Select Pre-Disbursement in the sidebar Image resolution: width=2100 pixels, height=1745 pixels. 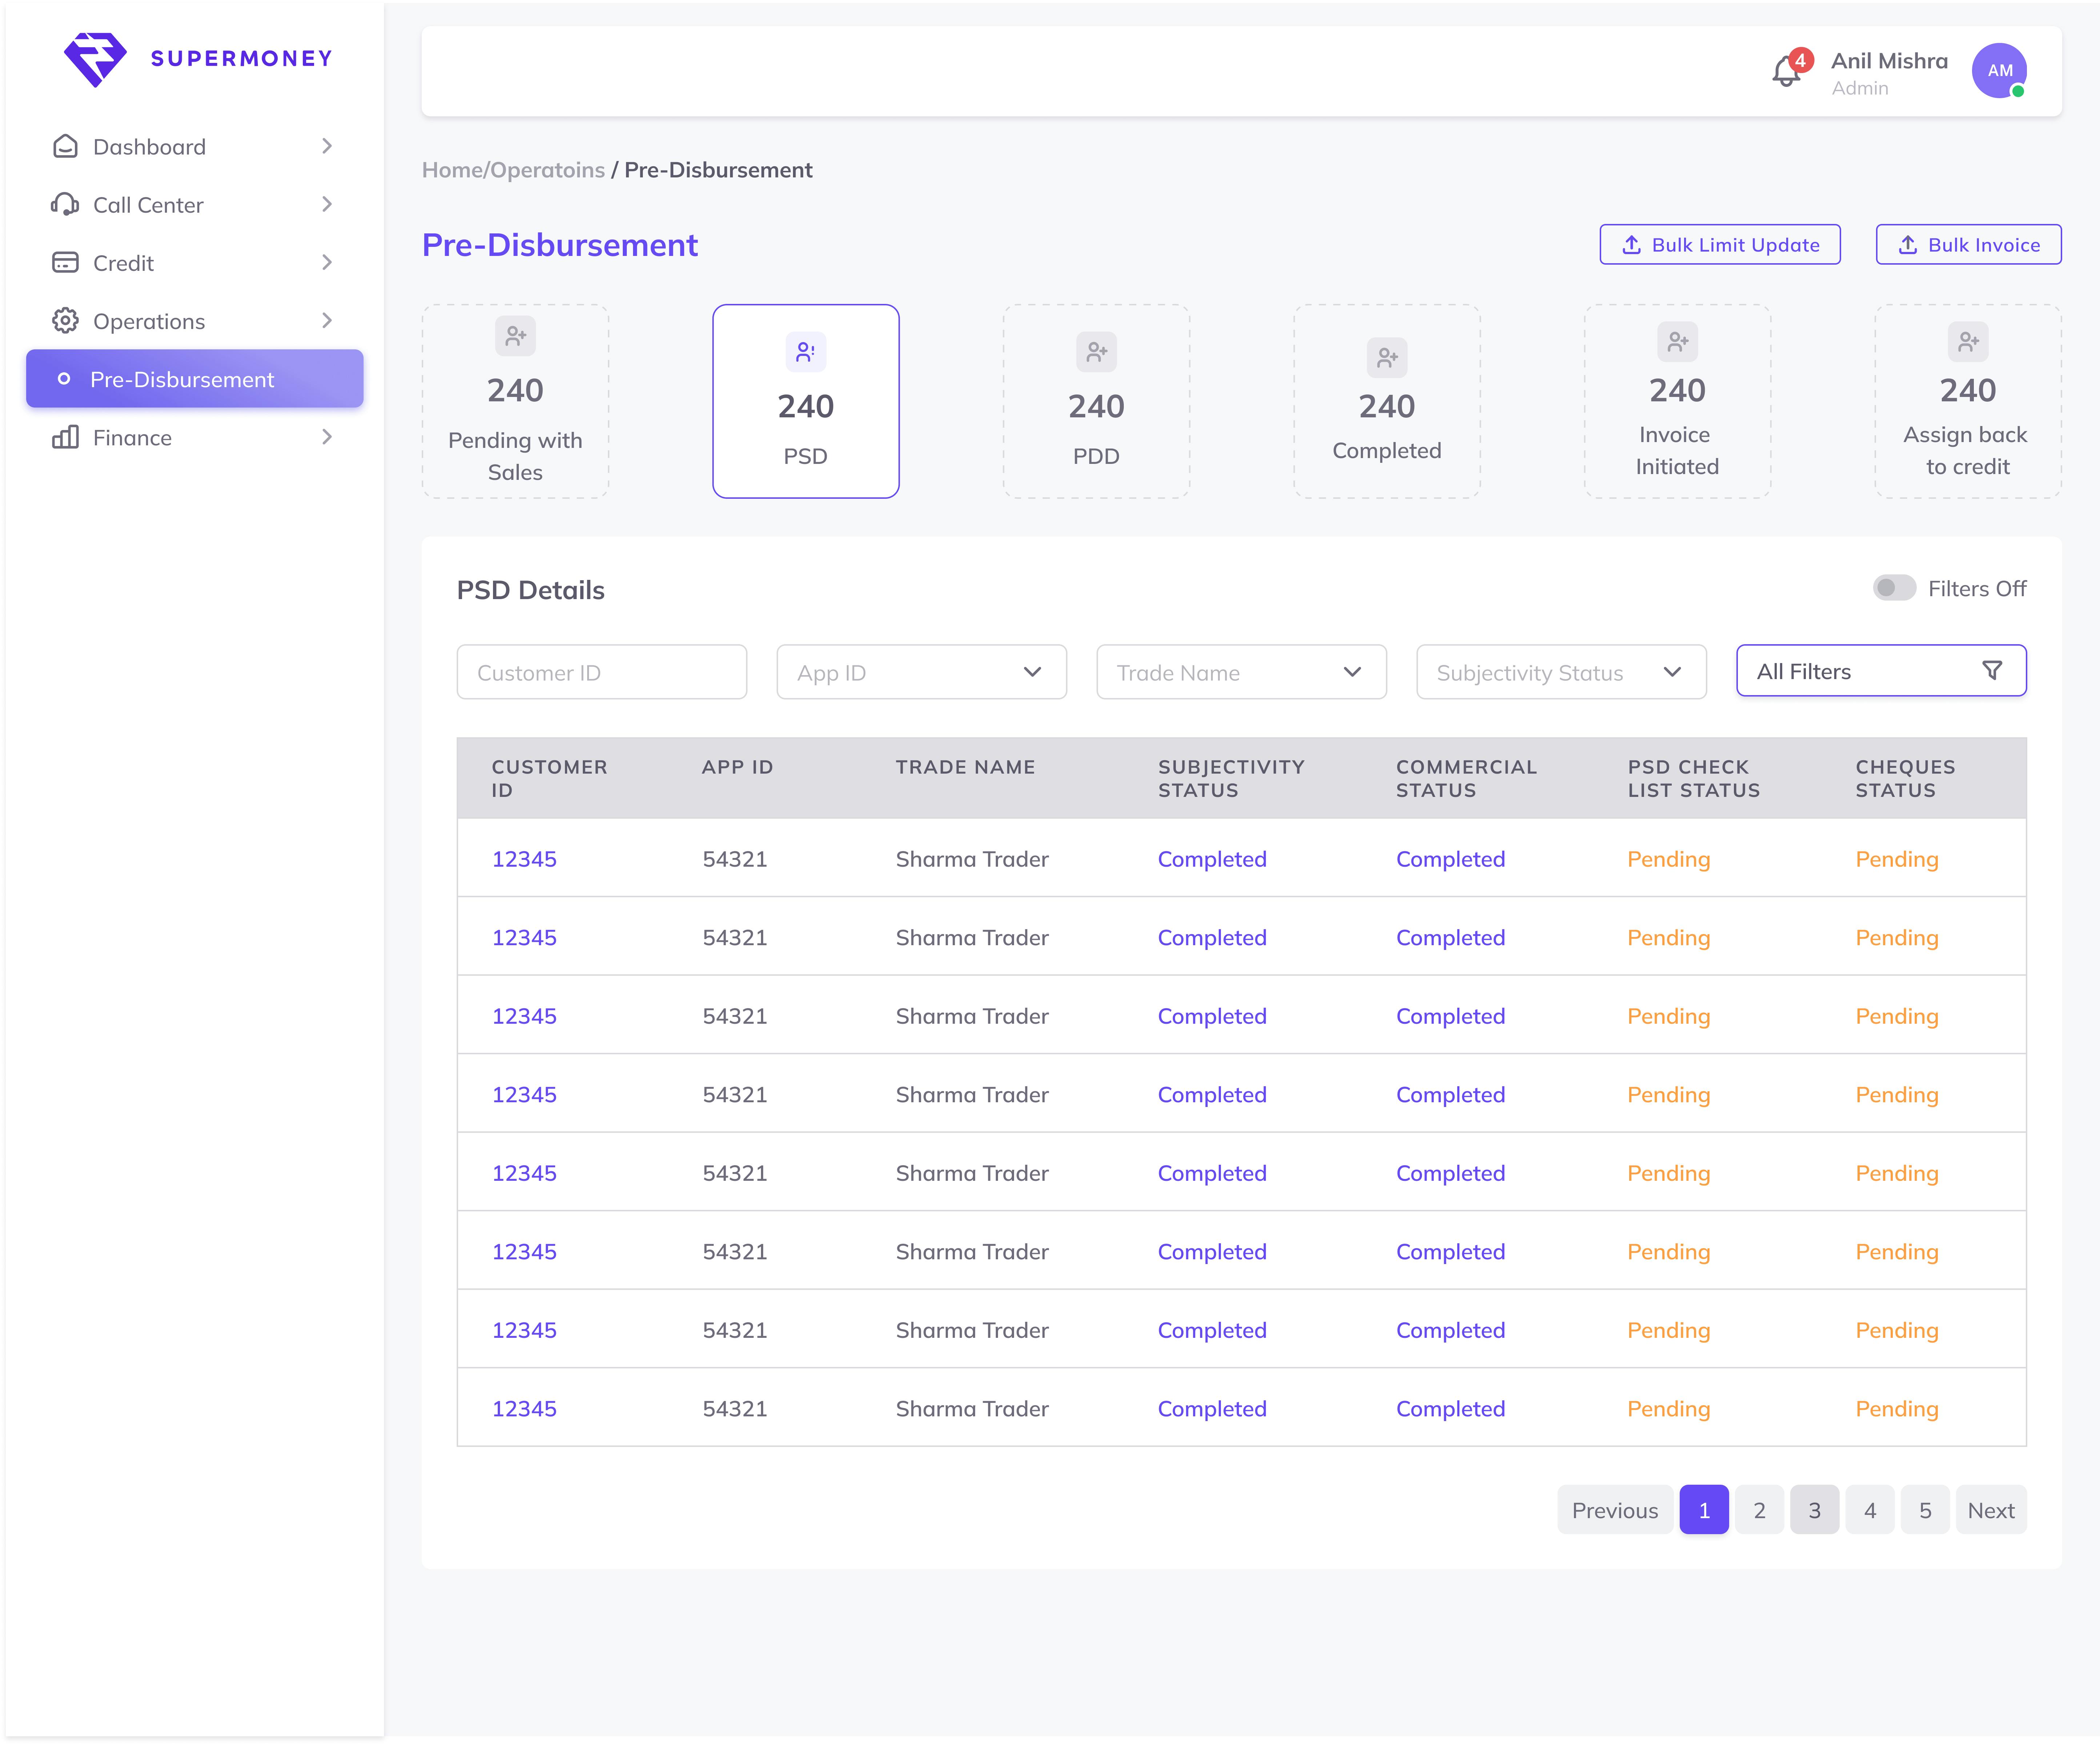(x=195, y=379)
